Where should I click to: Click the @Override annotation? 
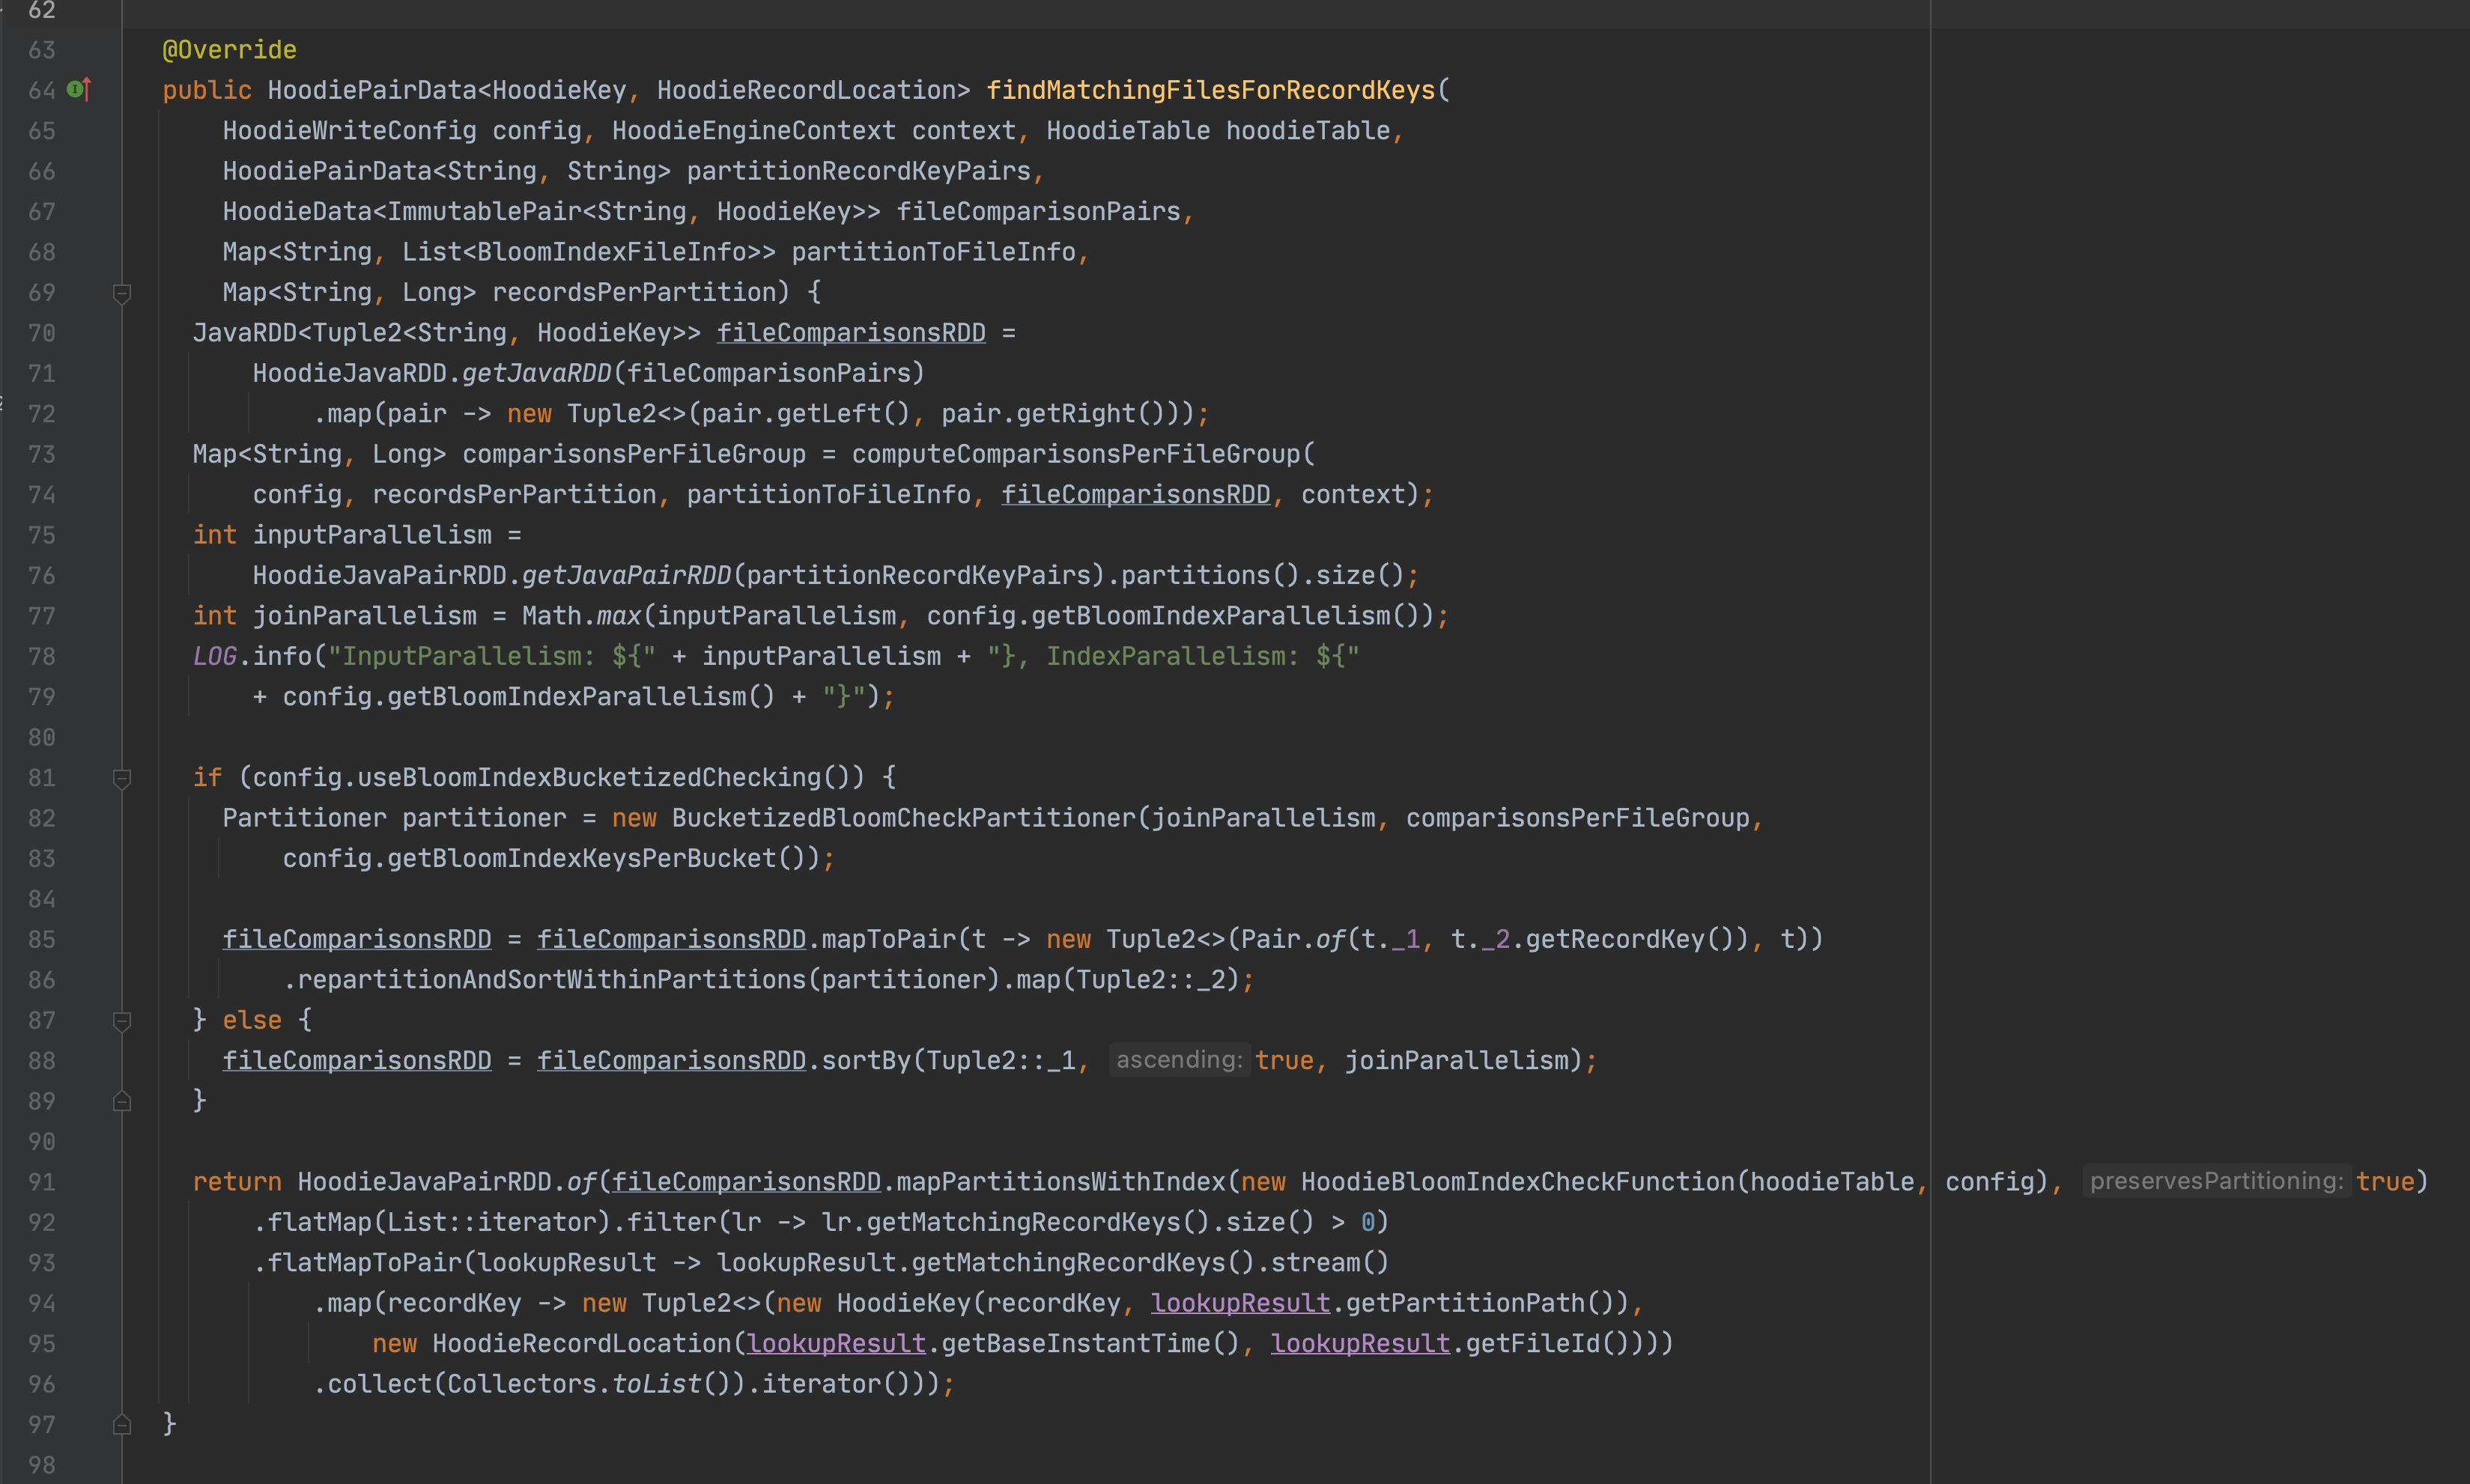229,50
